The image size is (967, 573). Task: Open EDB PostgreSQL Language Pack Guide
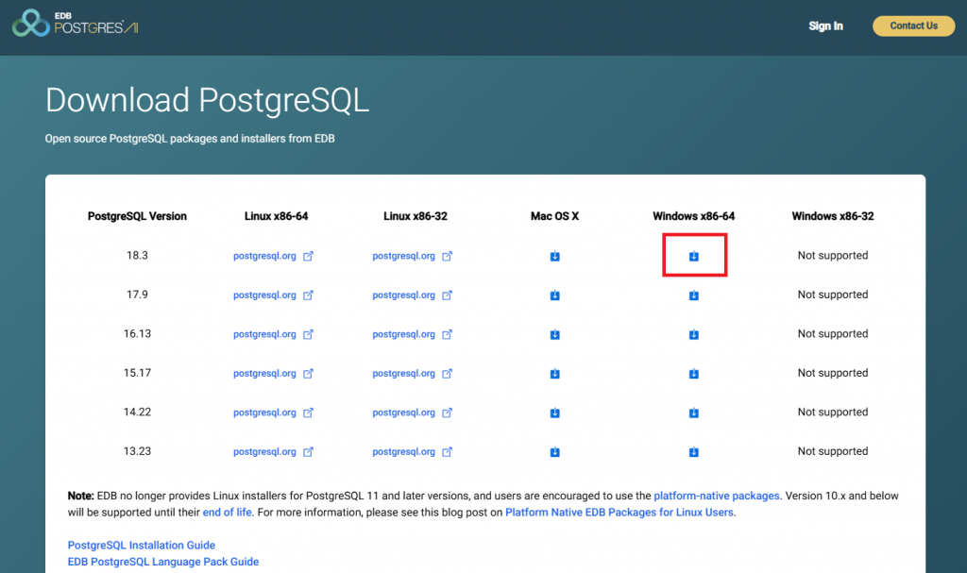pos(162,562)
